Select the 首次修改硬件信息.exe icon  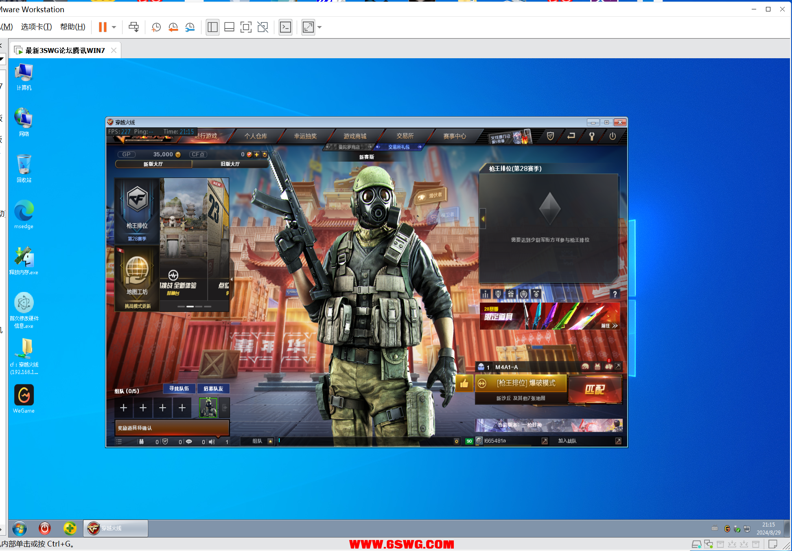point(24,311)
